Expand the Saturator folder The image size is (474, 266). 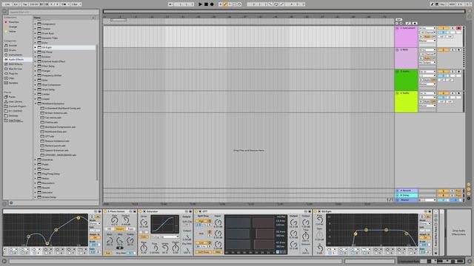pyautogui.click(x=35, y=192)
